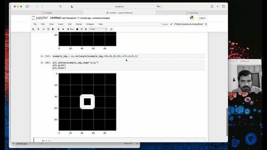Screen dimensions: 267x150
Task: Click the localhost address bar
Action: pyautogui.click(x=119, y=7)
